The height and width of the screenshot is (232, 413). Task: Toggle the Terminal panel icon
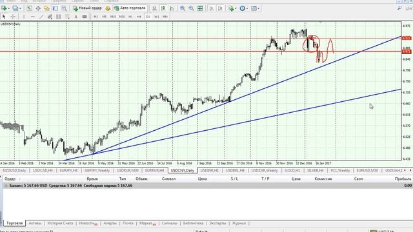click(55, 8)
